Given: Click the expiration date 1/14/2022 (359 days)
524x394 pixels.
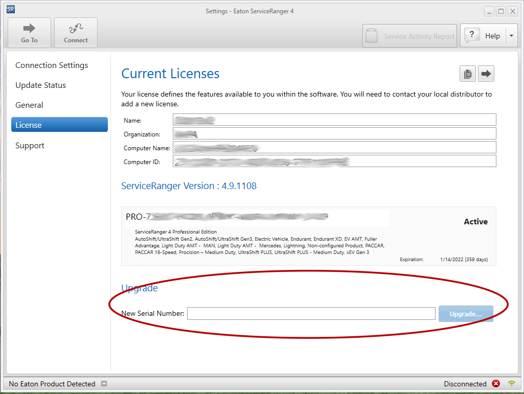Looking at the screenshot, I should click(464, 259).
